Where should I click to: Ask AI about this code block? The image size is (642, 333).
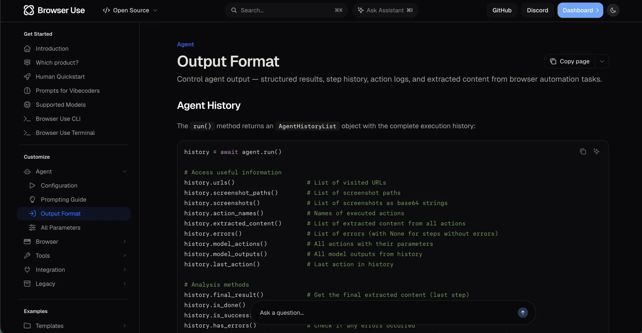pyautogui.click(x=597, y=152)
